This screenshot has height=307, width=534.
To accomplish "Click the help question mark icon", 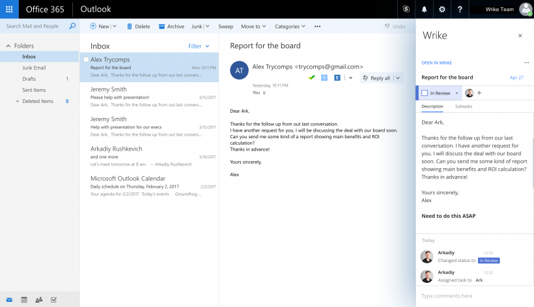I will coord(460,9).
